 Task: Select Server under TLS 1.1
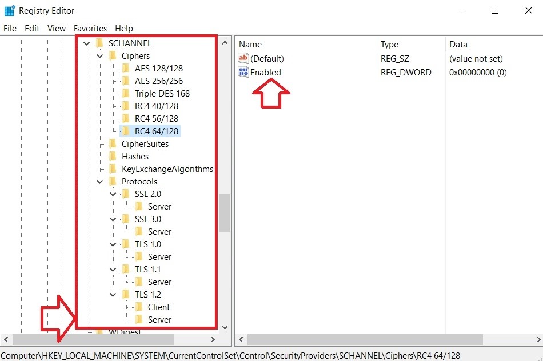point(159,282)
